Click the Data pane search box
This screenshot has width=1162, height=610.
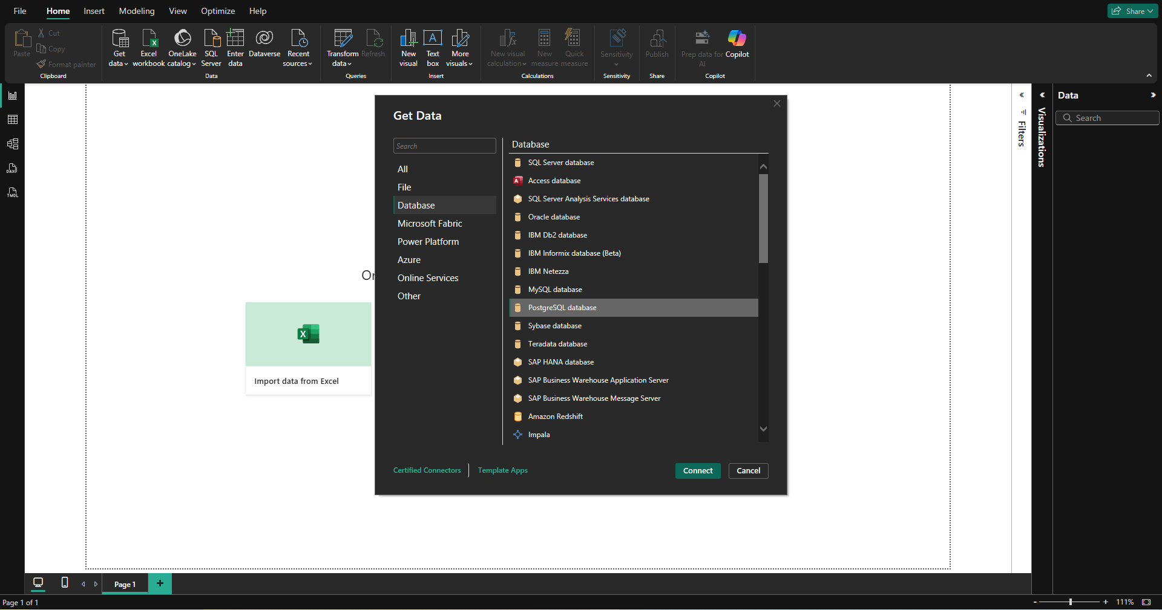[1108, 118]
